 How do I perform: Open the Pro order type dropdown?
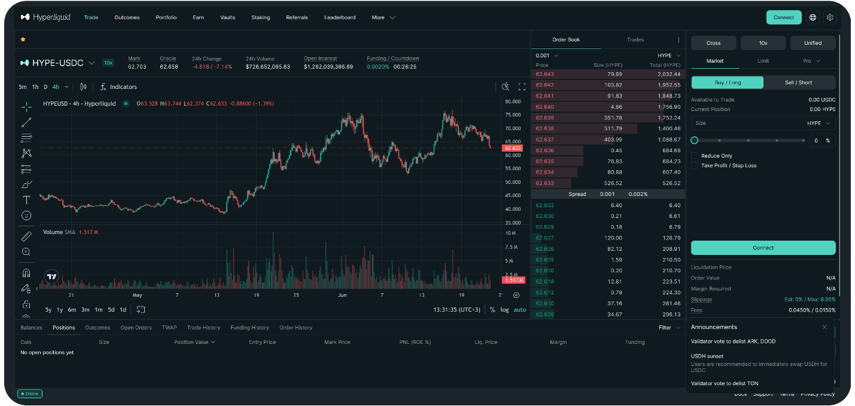811,61
